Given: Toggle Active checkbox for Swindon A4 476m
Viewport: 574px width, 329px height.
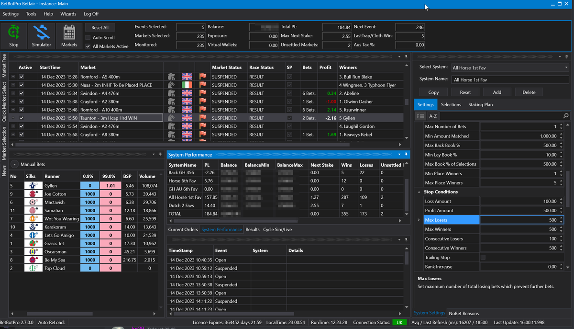Looking at the screenshot, I should [22, 93].
